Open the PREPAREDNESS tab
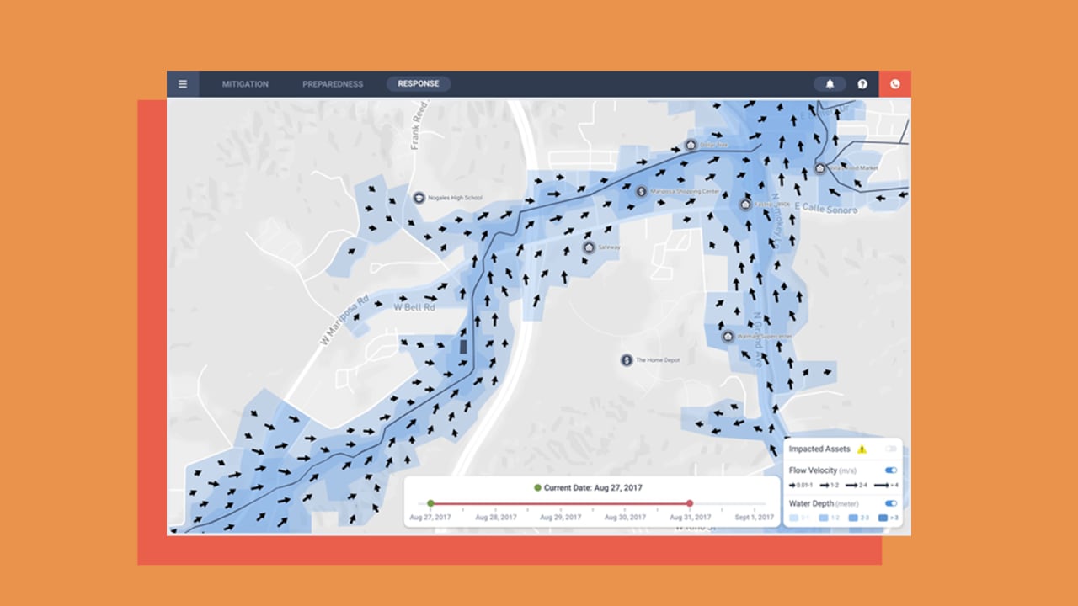 [333, 83]
